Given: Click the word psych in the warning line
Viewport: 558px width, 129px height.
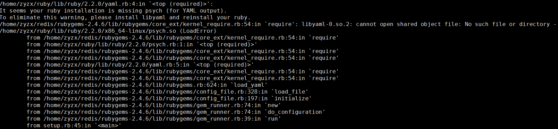Looking at the screenshot, I should click(x=154, y=11).
